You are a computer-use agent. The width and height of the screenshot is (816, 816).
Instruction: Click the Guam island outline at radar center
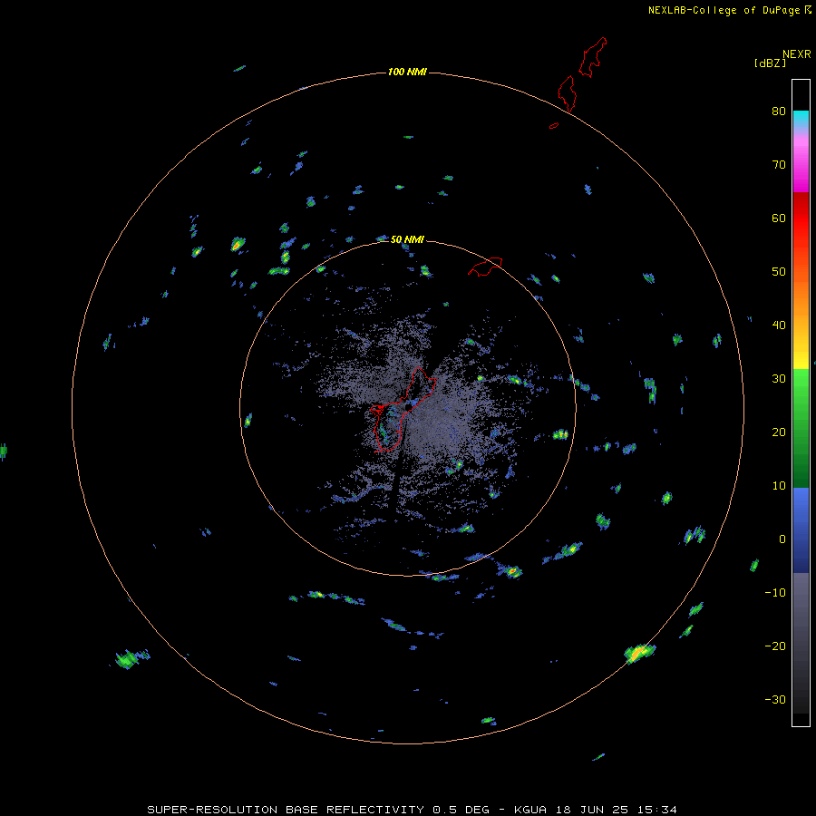[403, 409]
